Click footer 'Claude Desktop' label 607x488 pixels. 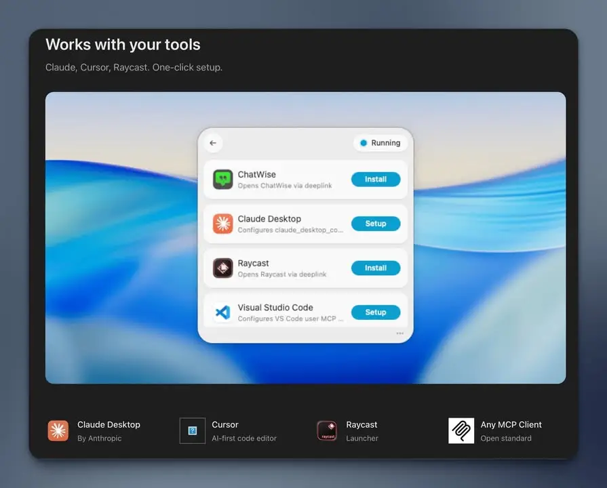(109, 424)
